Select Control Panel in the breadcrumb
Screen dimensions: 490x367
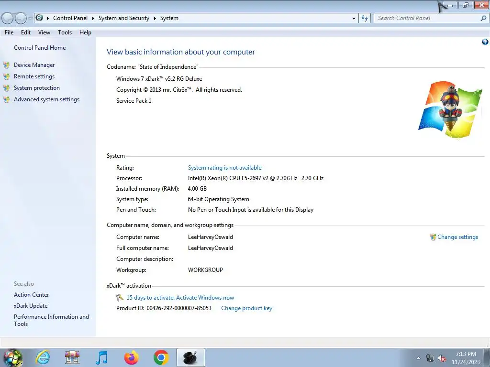coord(70,18)
